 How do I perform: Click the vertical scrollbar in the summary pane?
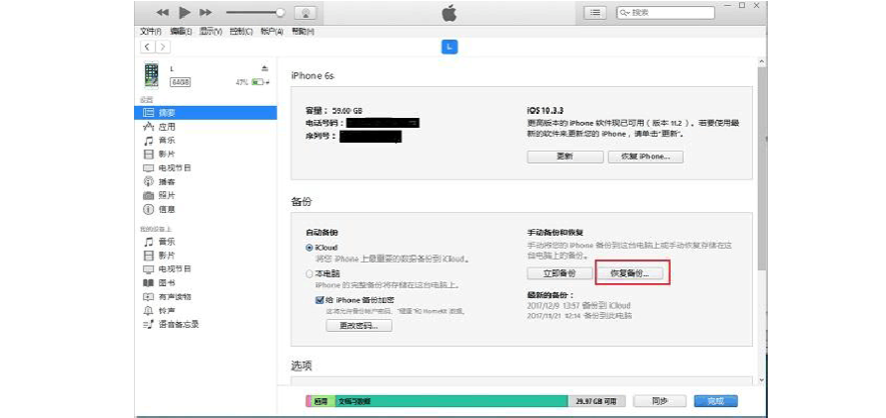tap(761, 169)
